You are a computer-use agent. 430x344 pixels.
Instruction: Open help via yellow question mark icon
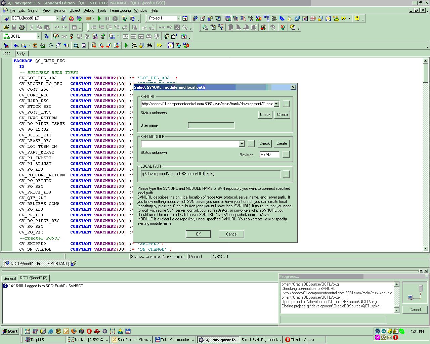[357, 18]
